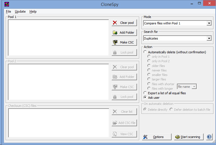
Task: Maximize the CloneSpy window
Action: (x=199, y=3)
